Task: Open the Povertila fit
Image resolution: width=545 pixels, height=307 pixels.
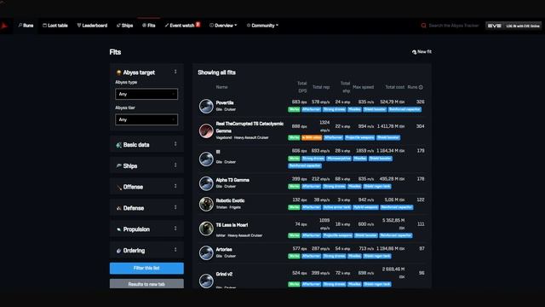Action: point(225,103)
